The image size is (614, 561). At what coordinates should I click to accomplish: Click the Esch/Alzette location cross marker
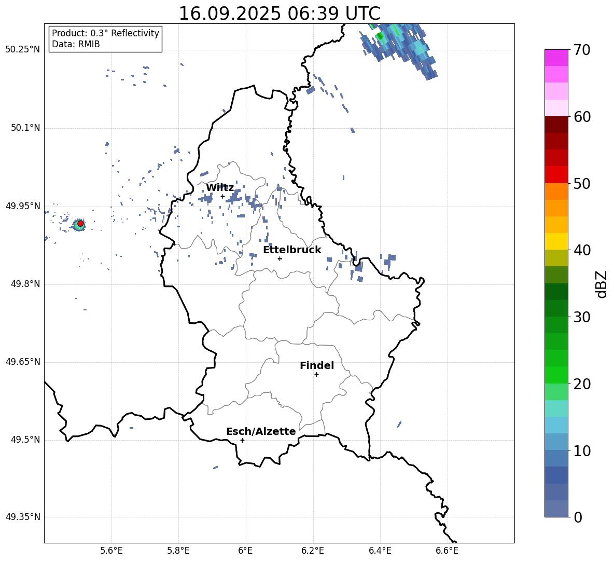242,440
